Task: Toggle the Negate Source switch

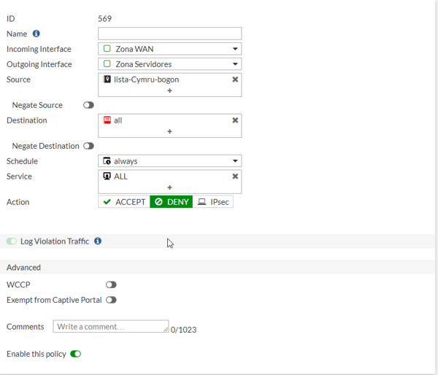Action: pos(88,105)
